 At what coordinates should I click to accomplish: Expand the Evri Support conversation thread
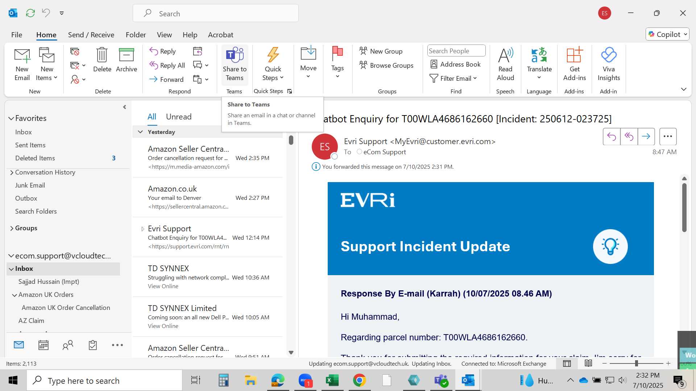coord(142,229)
